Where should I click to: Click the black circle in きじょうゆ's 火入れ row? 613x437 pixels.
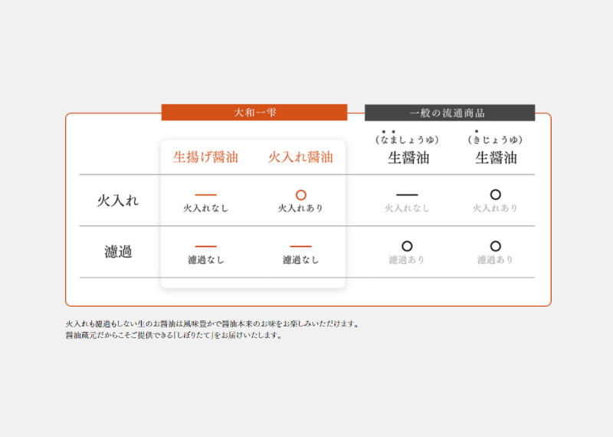[x=495, y=195]
